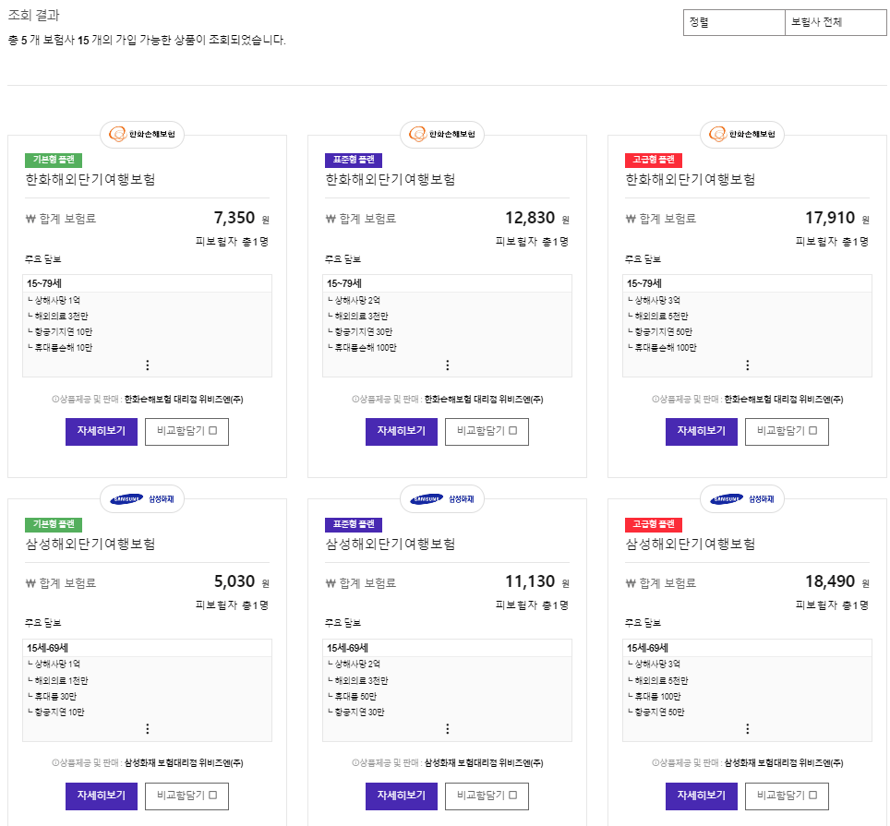Expand more coverages for Hanwha 7,350원 plan
The width and height of the screenshot is (890, 826).
[148, 365]
